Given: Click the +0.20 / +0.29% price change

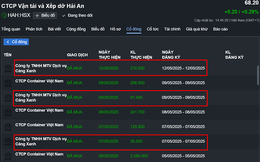Looking at the screenshot, I should coord(242,12).
